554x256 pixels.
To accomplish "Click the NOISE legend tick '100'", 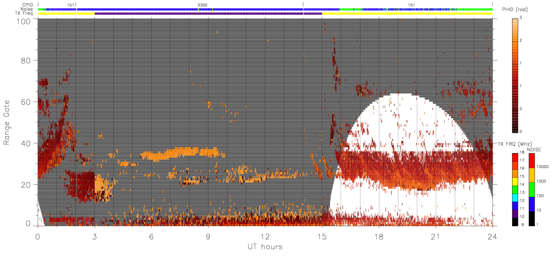I will pos(540,195).
